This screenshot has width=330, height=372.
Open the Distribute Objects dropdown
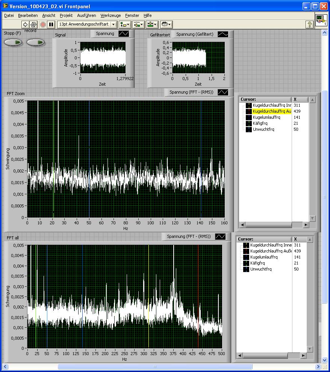[139, 24]
